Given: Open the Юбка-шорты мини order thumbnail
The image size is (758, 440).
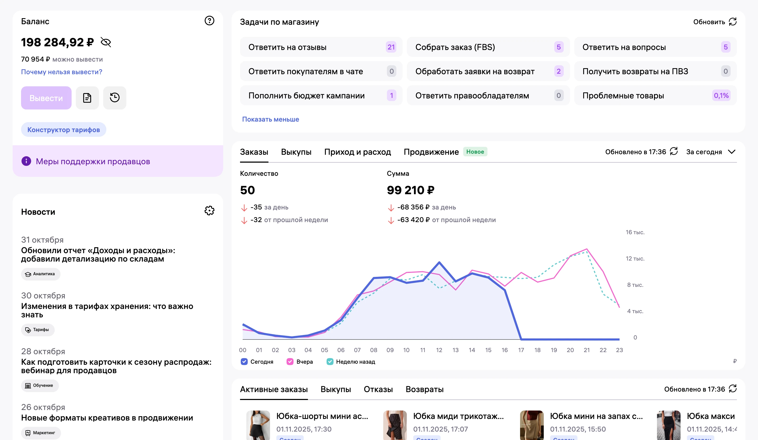Looking at the screenshot, I should [258, 425].
